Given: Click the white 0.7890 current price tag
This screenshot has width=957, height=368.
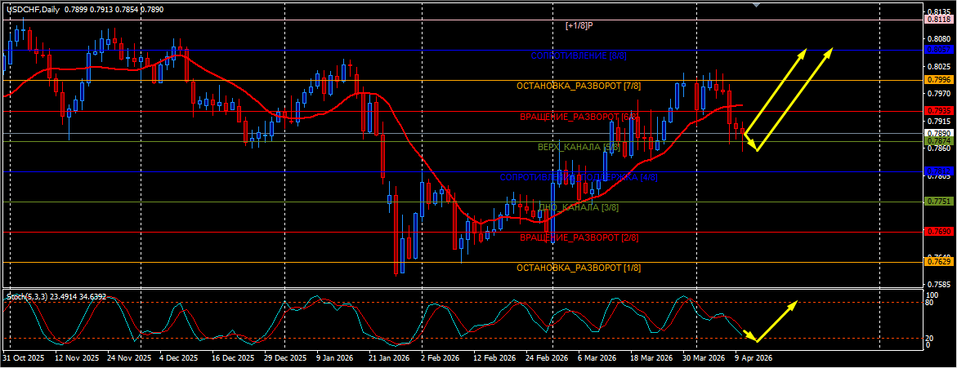Looking at the screenshot, I should click(940, 133).
